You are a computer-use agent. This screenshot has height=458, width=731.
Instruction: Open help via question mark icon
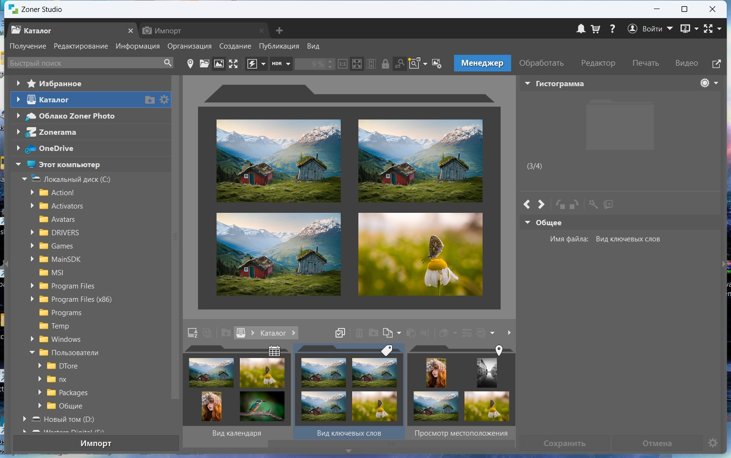click(612, 29)
